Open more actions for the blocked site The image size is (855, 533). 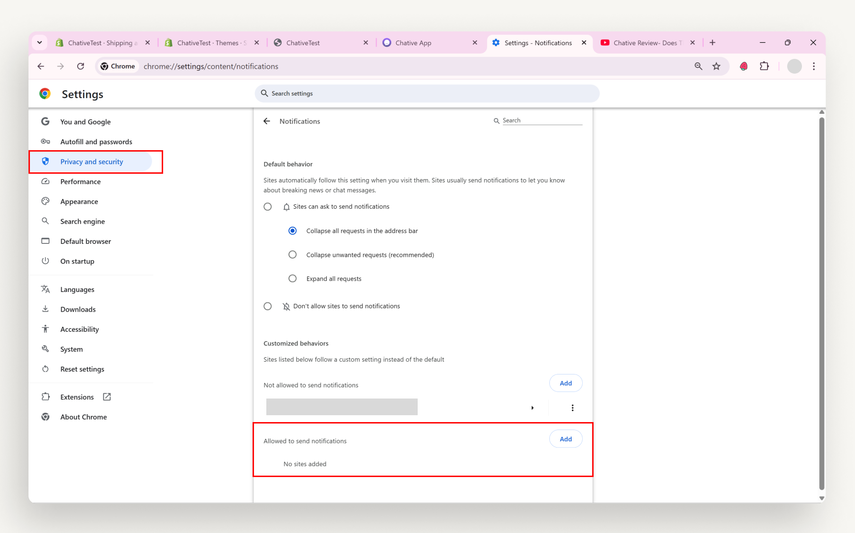[x=572, y=407]
